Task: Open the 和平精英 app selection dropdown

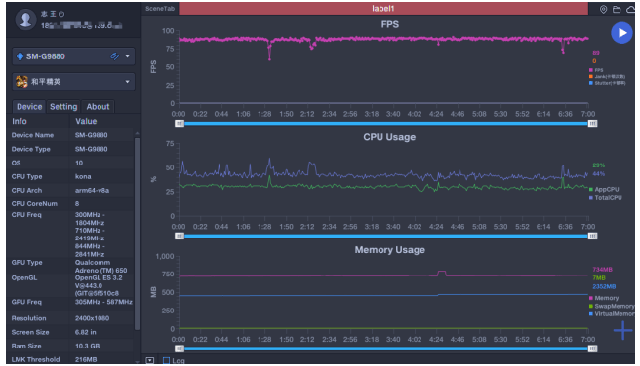Action: pyautogui.click(x=73, y=82)
